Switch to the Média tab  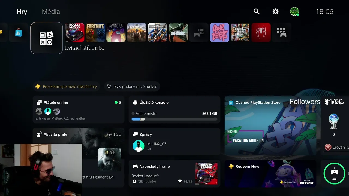click(x=51, y=11)
